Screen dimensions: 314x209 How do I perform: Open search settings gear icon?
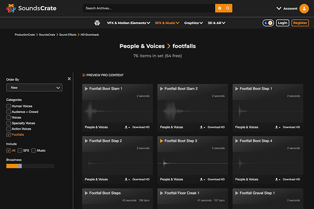click(x=219, y=8)
